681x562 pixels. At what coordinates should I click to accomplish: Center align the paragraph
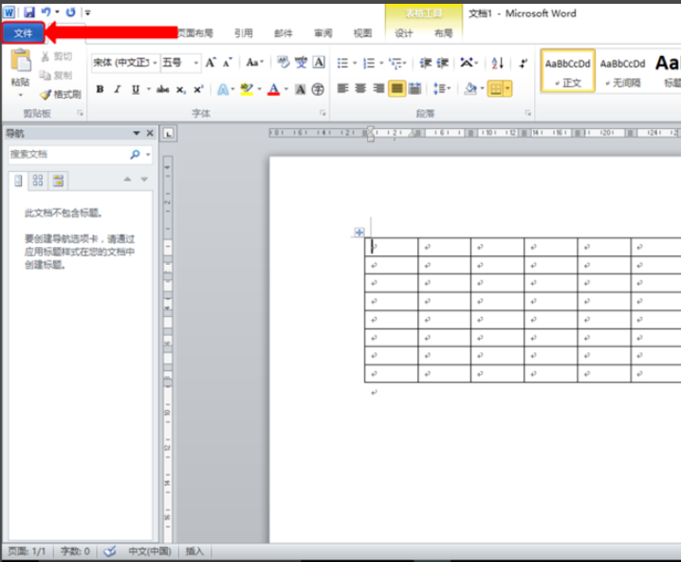[x=360, y=88]
